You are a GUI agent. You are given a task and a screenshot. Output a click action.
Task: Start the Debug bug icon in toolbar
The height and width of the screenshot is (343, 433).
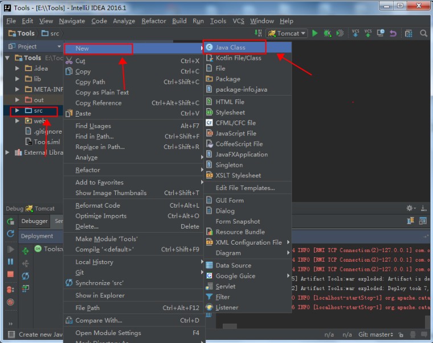point(327,34)
